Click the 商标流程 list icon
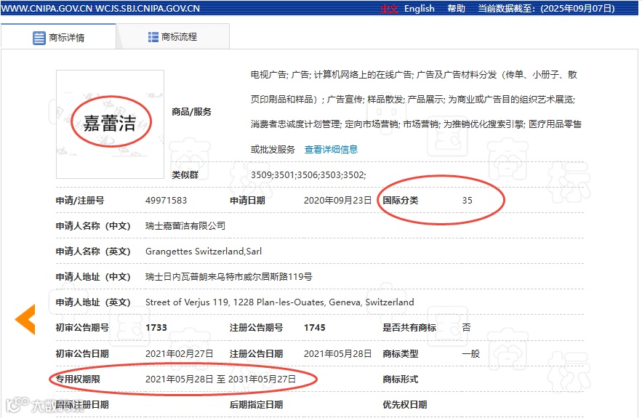642x418 pixels. 153,37
